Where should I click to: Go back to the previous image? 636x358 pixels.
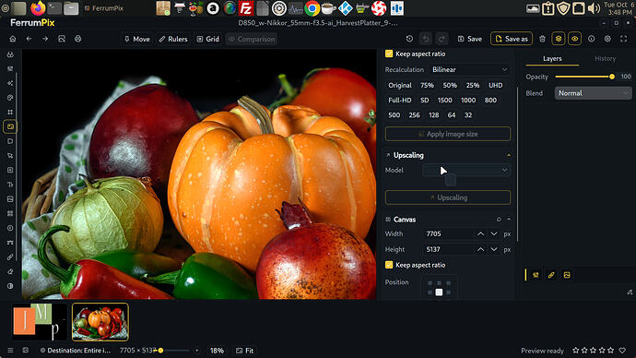29,39
